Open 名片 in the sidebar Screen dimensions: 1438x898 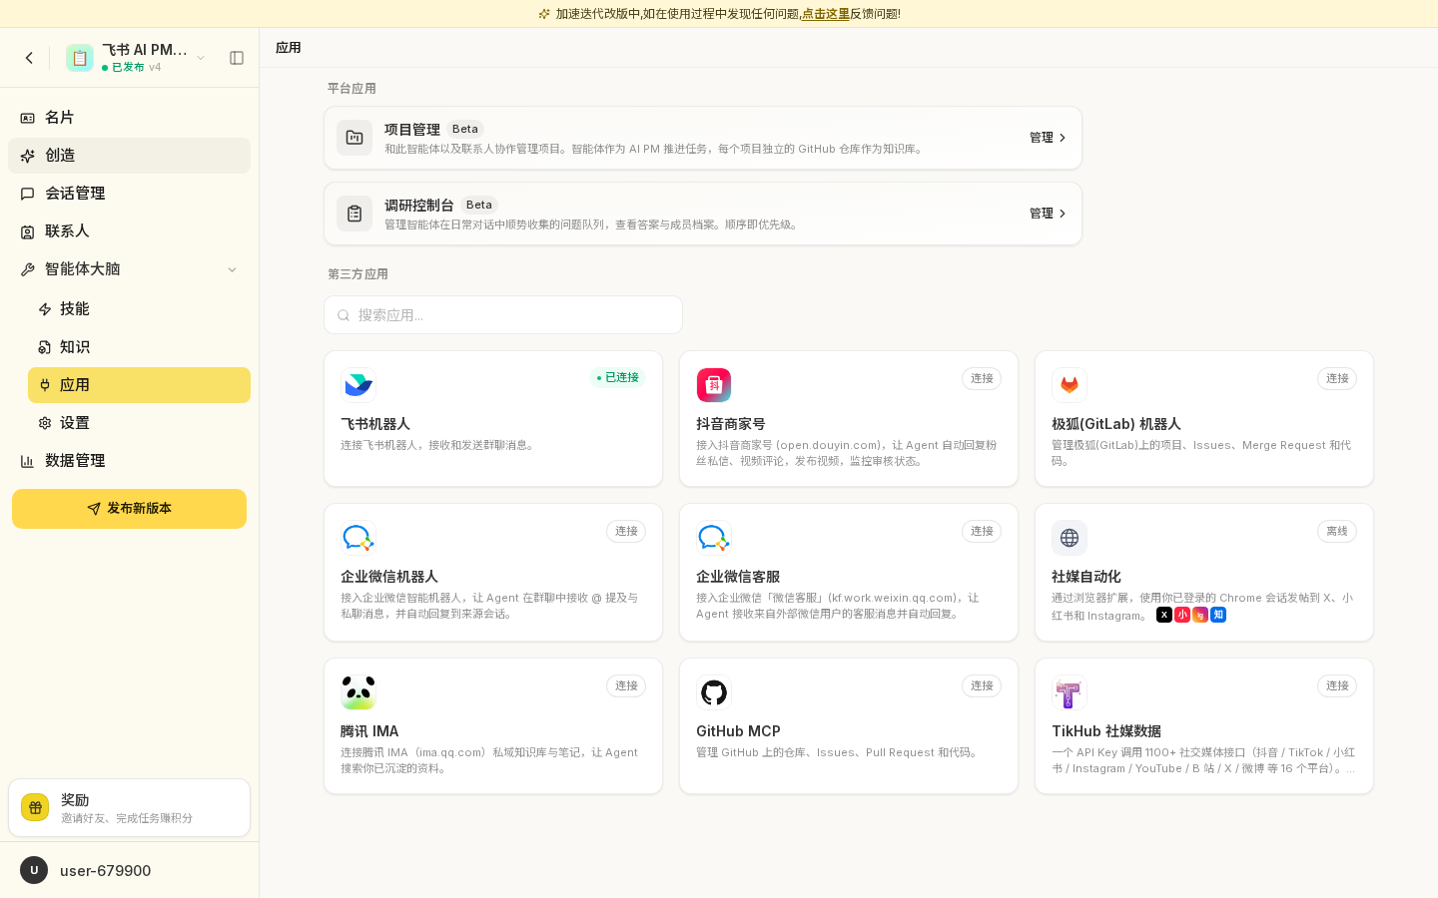coord(129,118)
